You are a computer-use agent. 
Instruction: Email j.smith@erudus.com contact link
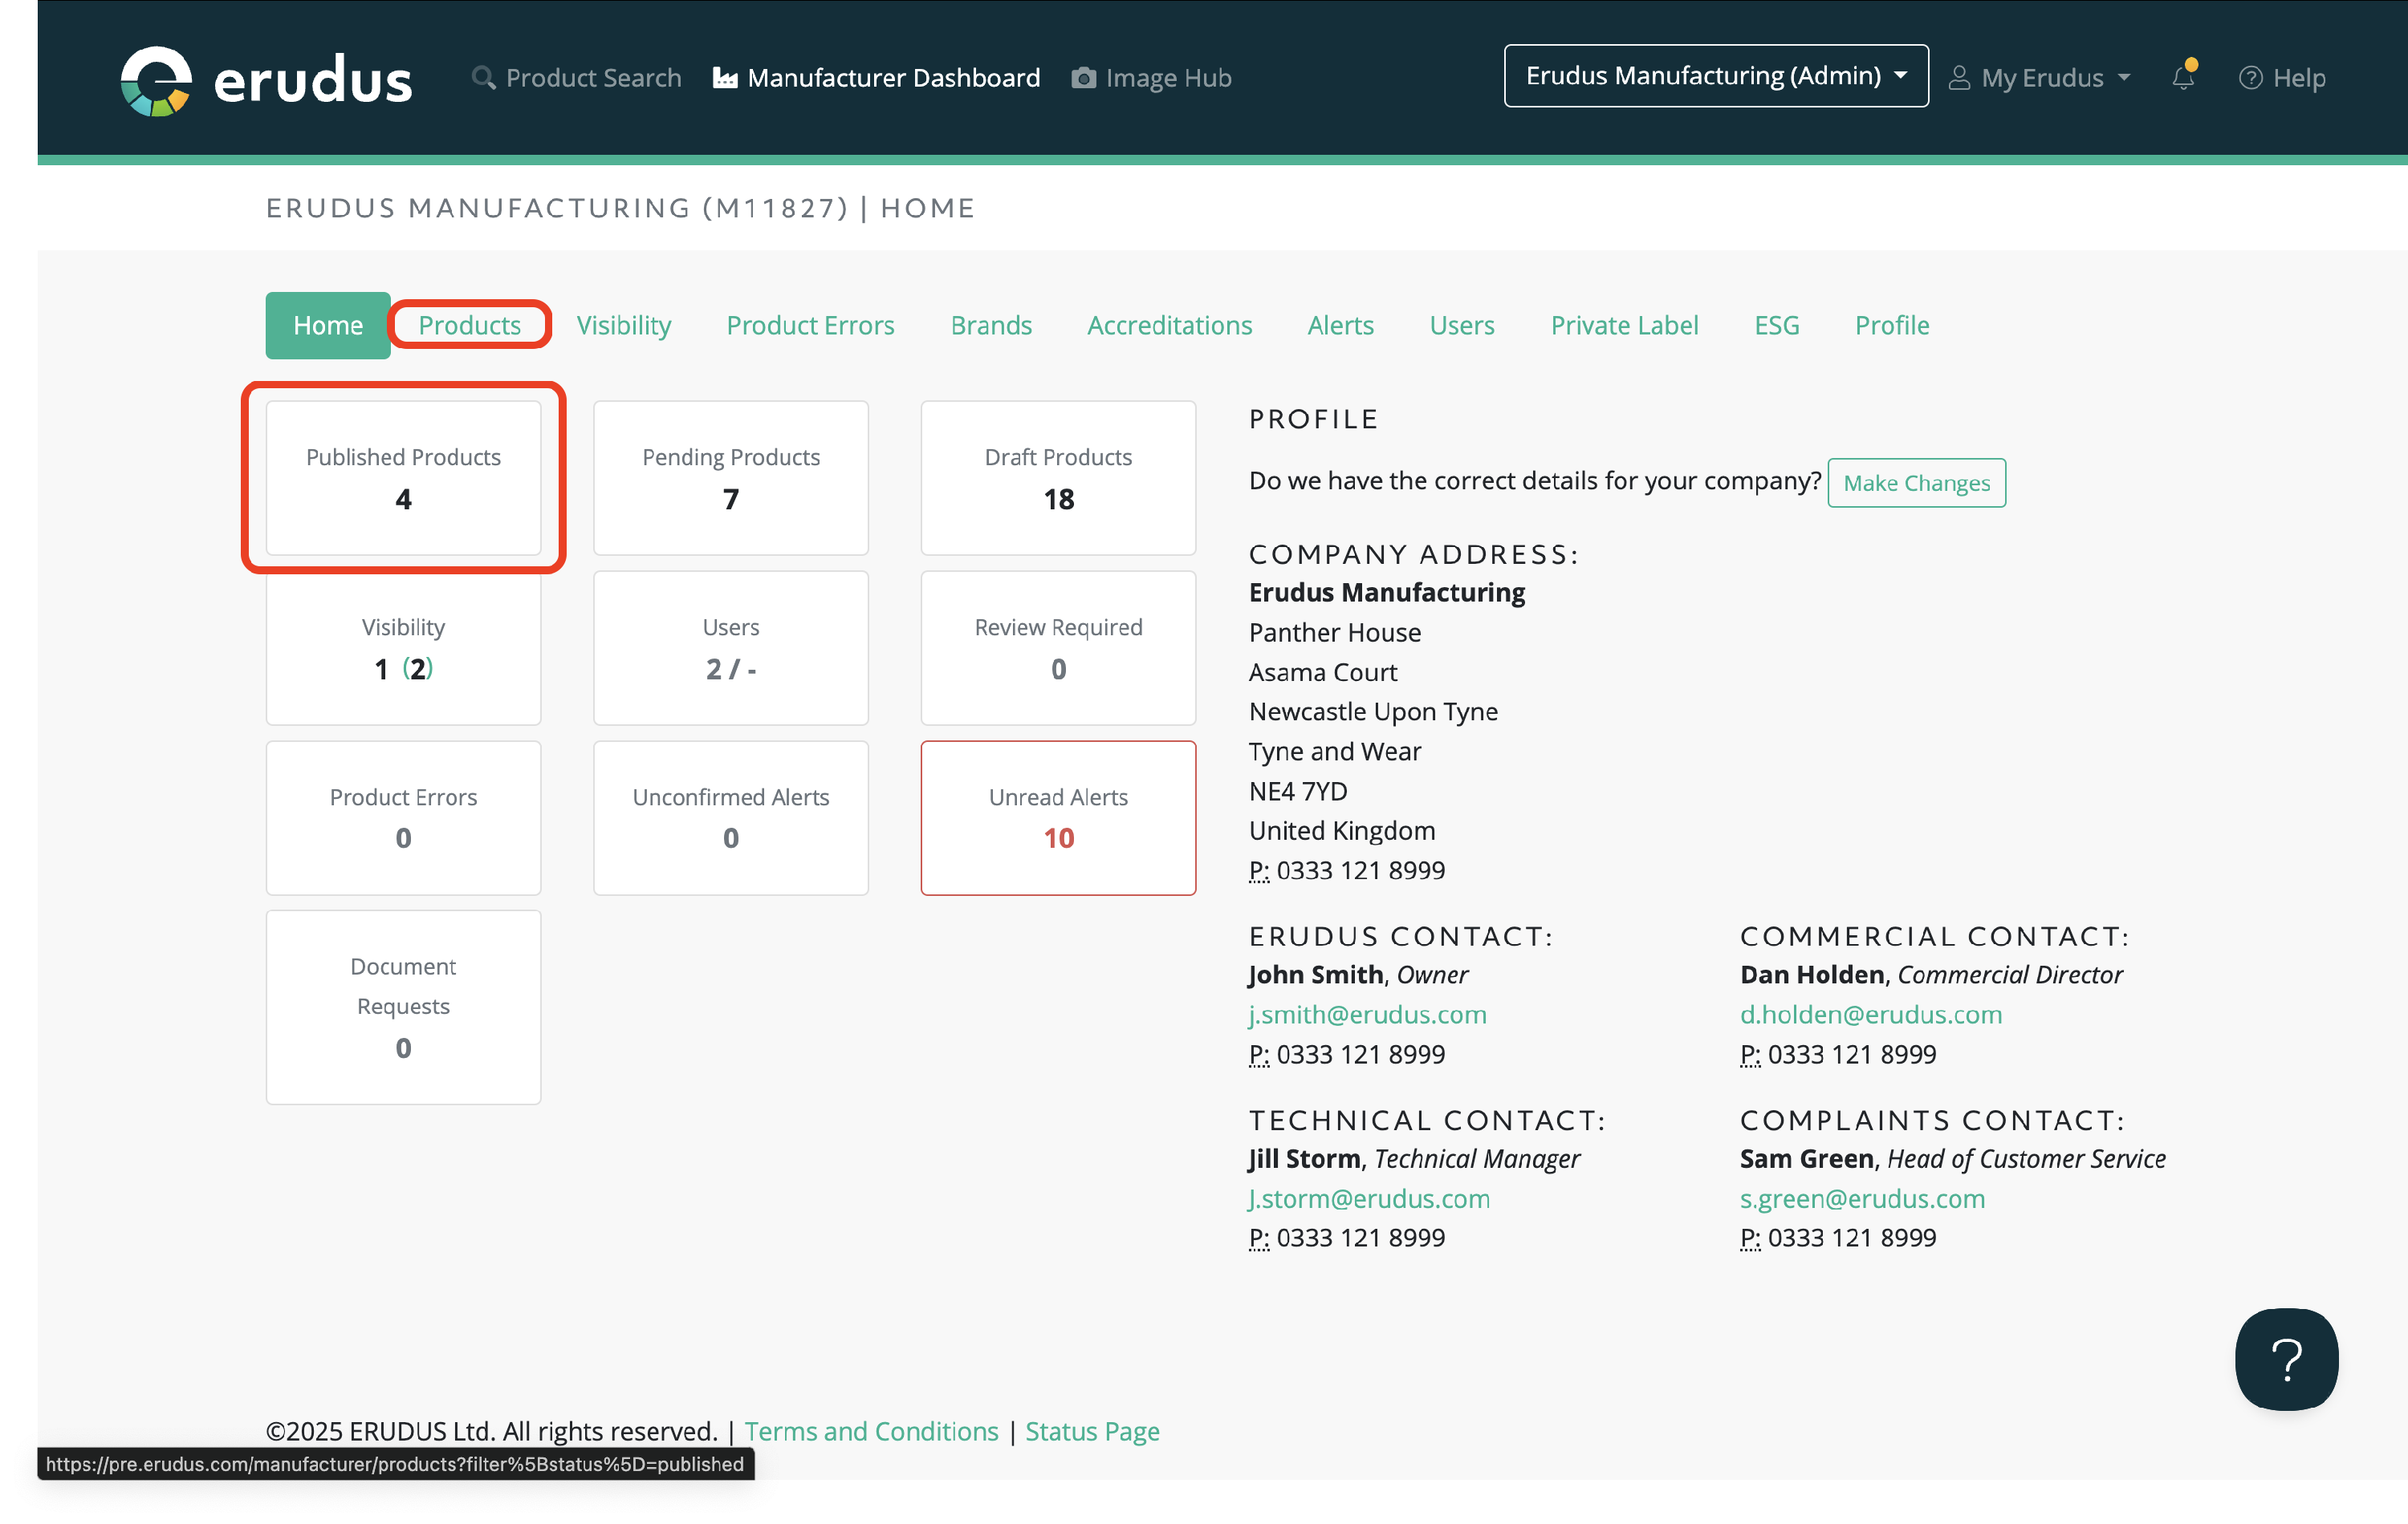coord(1367,1015)
